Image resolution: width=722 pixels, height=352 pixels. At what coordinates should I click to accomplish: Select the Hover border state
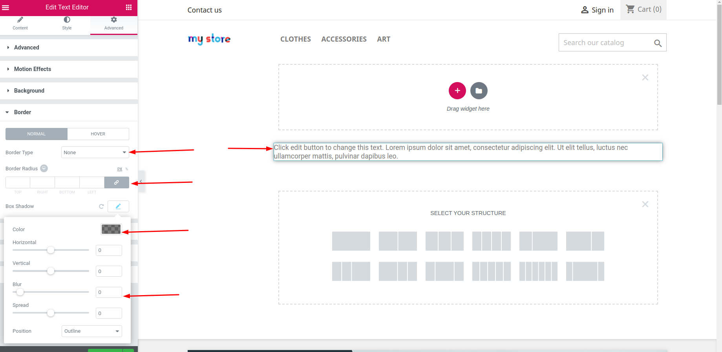[x=98, y=134]
